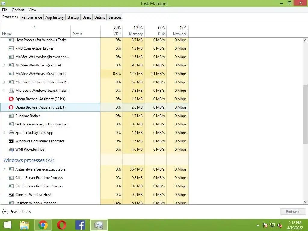Open Opera browser from the taskbar
This screenshot has width=308, height=231.
tap(61, 225)
